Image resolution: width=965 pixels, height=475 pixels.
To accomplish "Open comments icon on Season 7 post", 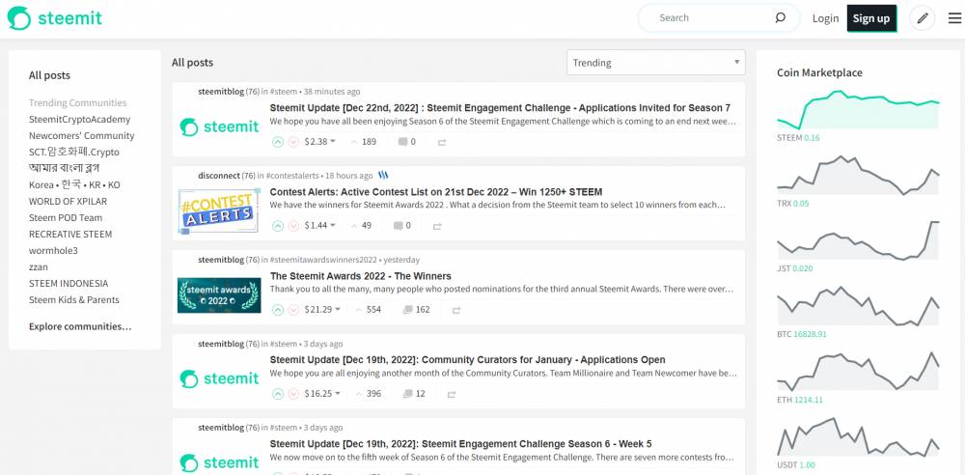I will click(402, 142).
